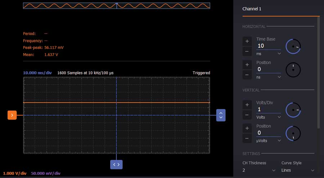Click the Time Base value input field
Image resolution: width=324 pixels, height=178 pixels.
(268, 46)
